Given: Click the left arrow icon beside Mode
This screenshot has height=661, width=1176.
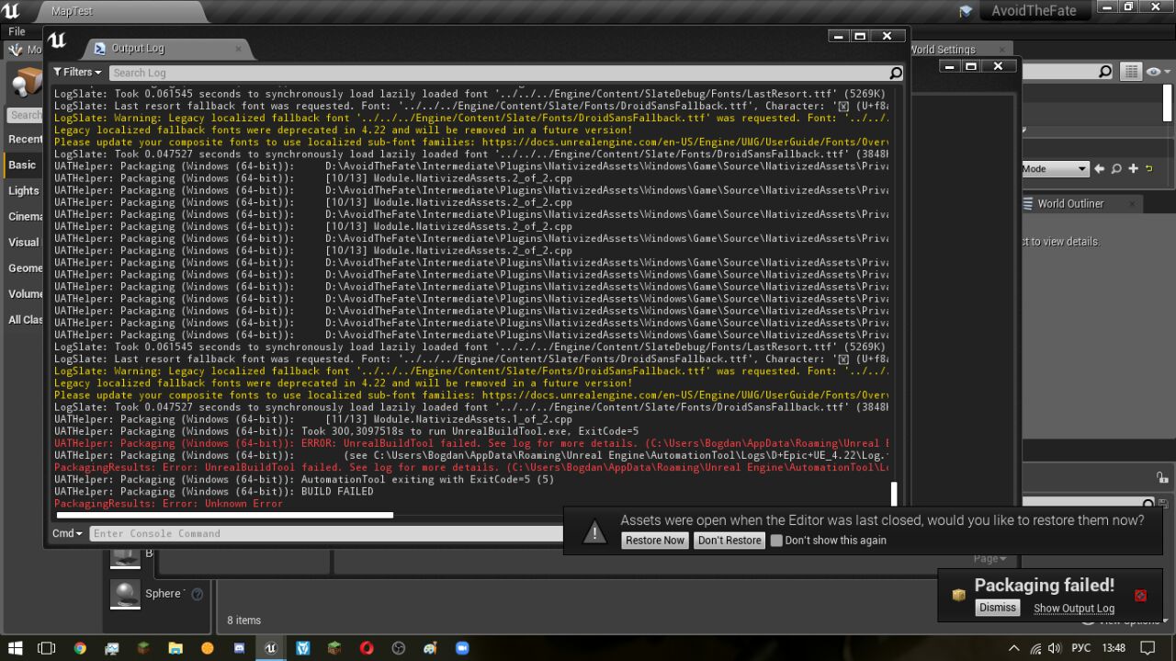Looking at the screenshot, I should pyautogui.click(x=1100, y=169).
